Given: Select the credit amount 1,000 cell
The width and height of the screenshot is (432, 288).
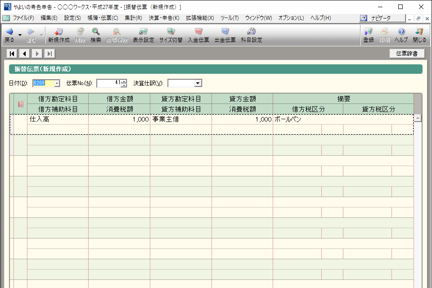Looking at the screenshot, I should point(243,119).
